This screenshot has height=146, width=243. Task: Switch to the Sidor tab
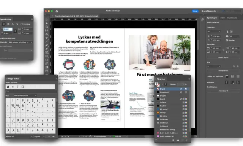click(x=222, y=18)
